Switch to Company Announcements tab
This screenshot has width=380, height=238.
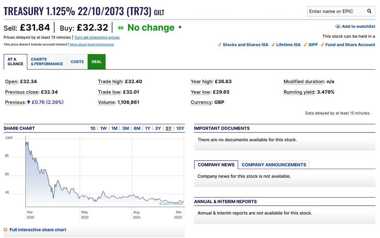[274, 165]
